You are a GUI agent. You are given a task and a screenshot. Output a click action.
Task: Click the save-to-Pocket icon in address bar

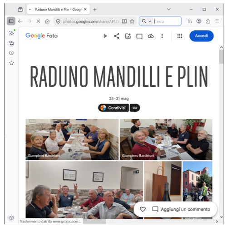coord(124,21)
